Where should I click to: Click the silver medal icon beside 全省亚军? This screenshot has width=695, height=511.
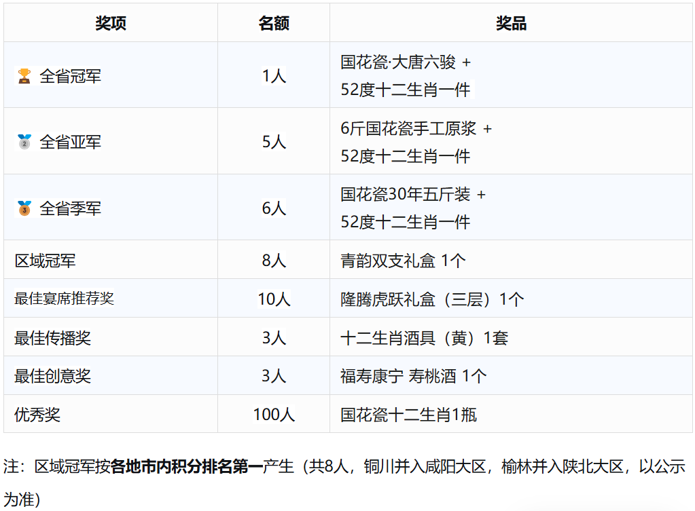24,142
